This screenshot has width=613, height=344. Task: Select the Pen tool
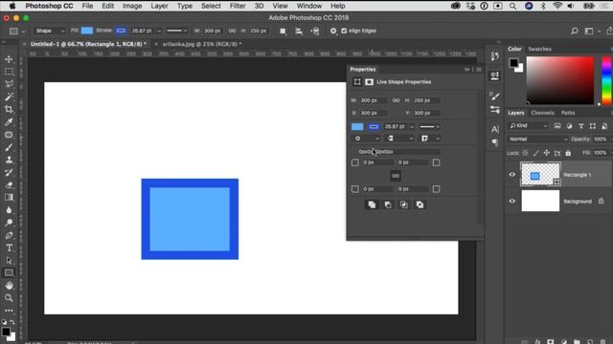(9, 235)
